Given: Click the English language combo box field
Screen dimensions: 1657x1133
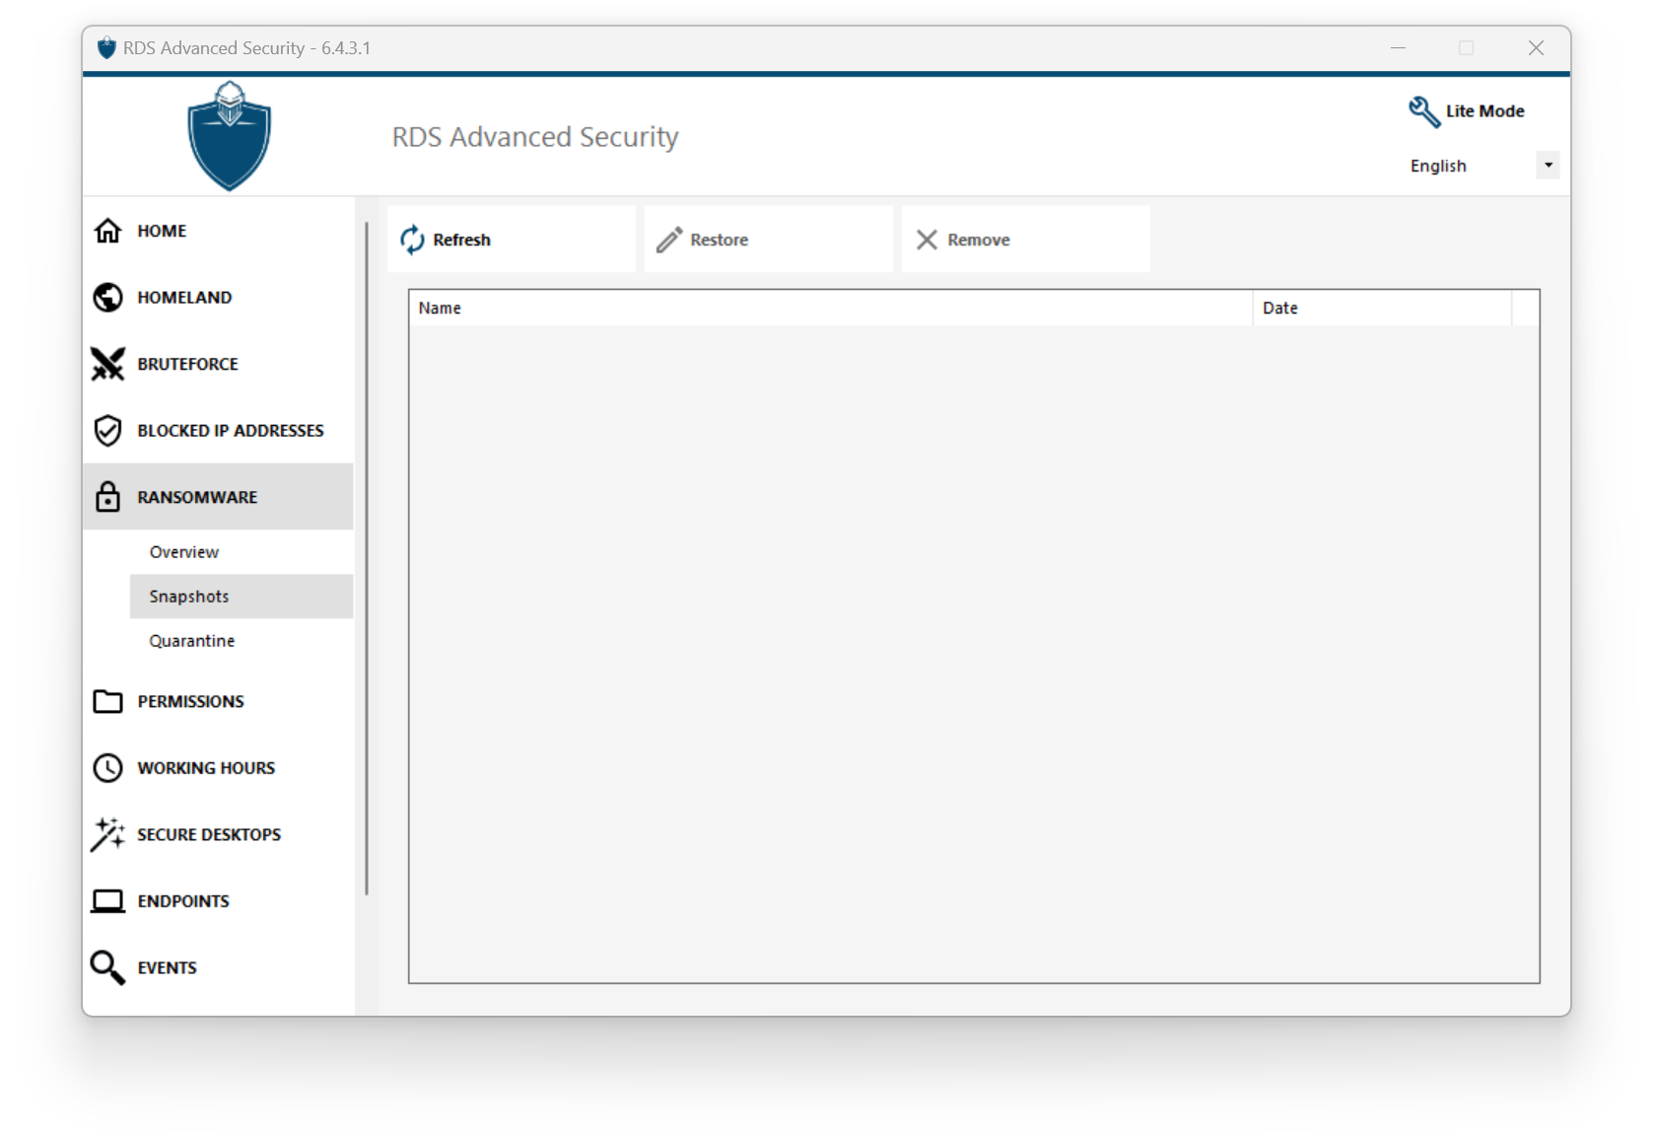Looking at the screenshot, I should 1482,166.
